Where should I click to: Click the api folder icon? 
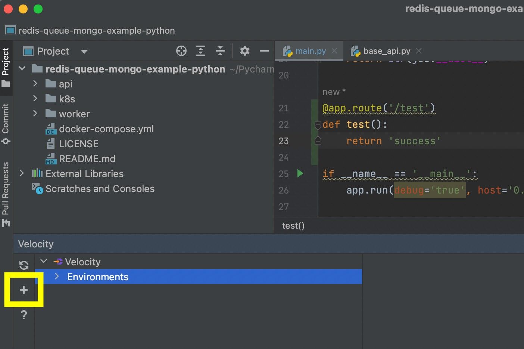[51, 84]
